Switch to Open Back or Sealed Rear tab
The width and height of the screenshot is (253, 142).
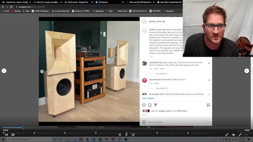(x=169, y=2)
